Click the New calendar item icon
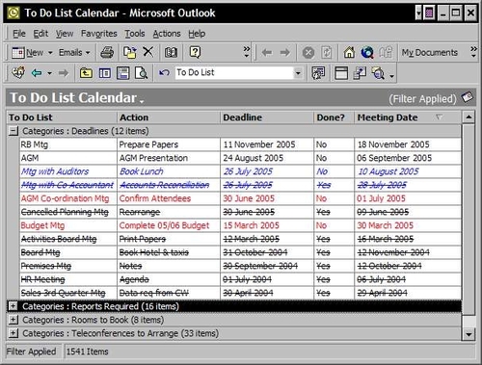This screenshot has height=365, width=482. 17,52
